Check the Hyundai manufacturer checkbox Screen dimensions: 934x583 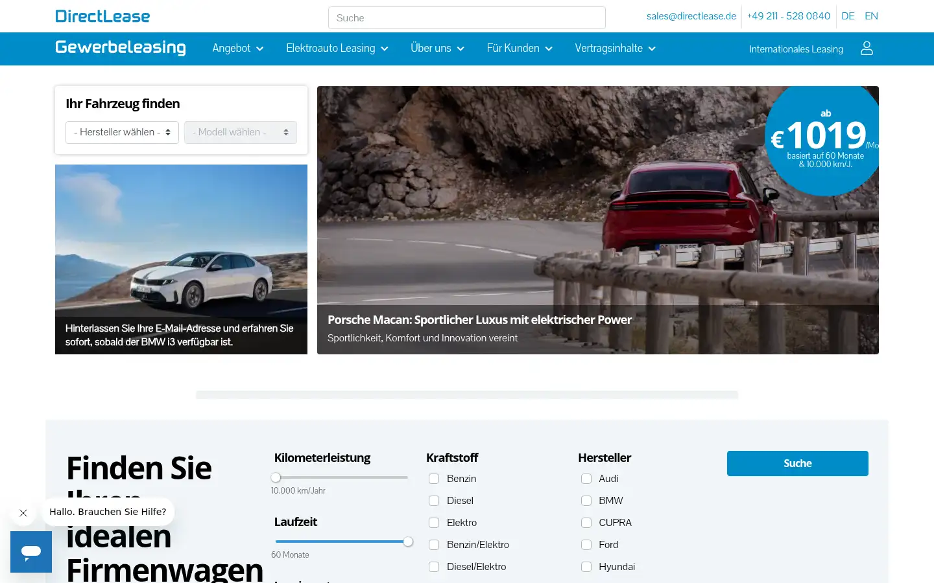tap(586, 567)
